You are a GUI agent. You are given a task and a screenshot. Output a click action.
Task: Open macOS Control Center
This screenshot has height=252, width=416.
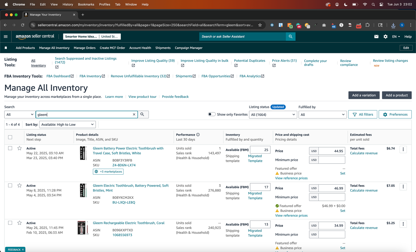(381, 4)
